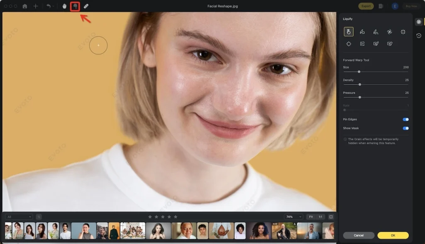Select the Pucker tool in Liquify
The image size is (425, 244).
coord(403,32)
